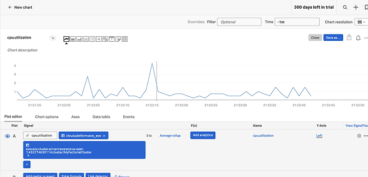Pick the single value chart icon
The height and width of the screenshot is (177, 368).
click(99, 39)
